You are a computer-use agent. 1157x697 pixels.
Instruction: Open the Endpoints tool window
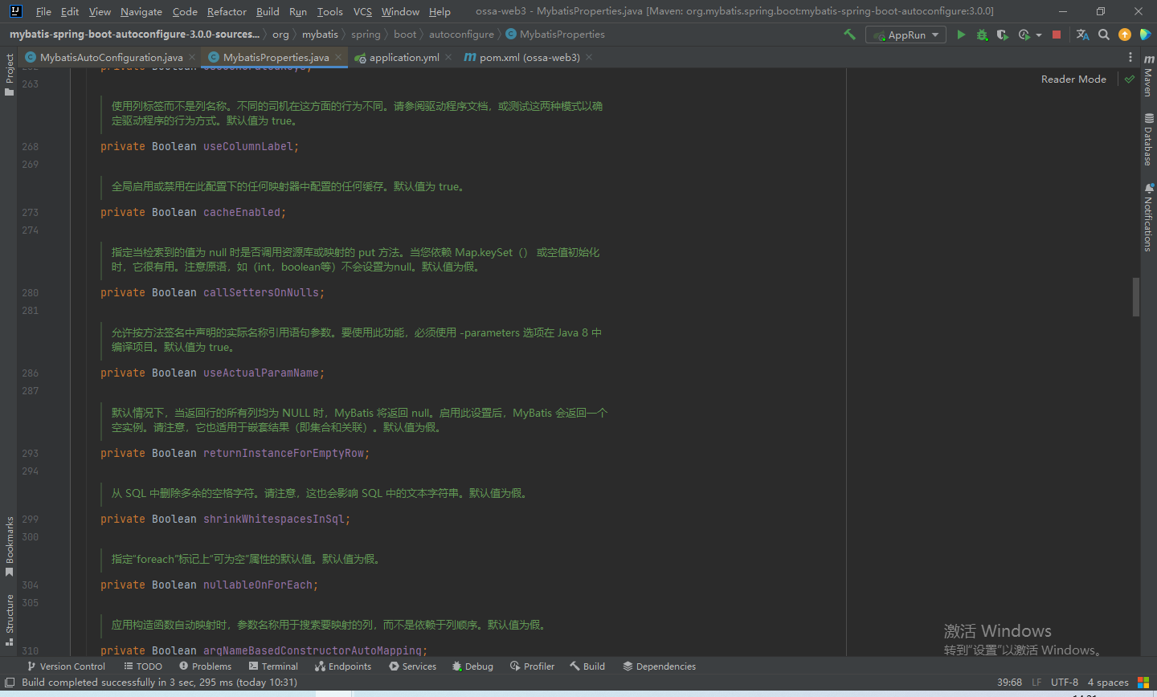point(343,666)
